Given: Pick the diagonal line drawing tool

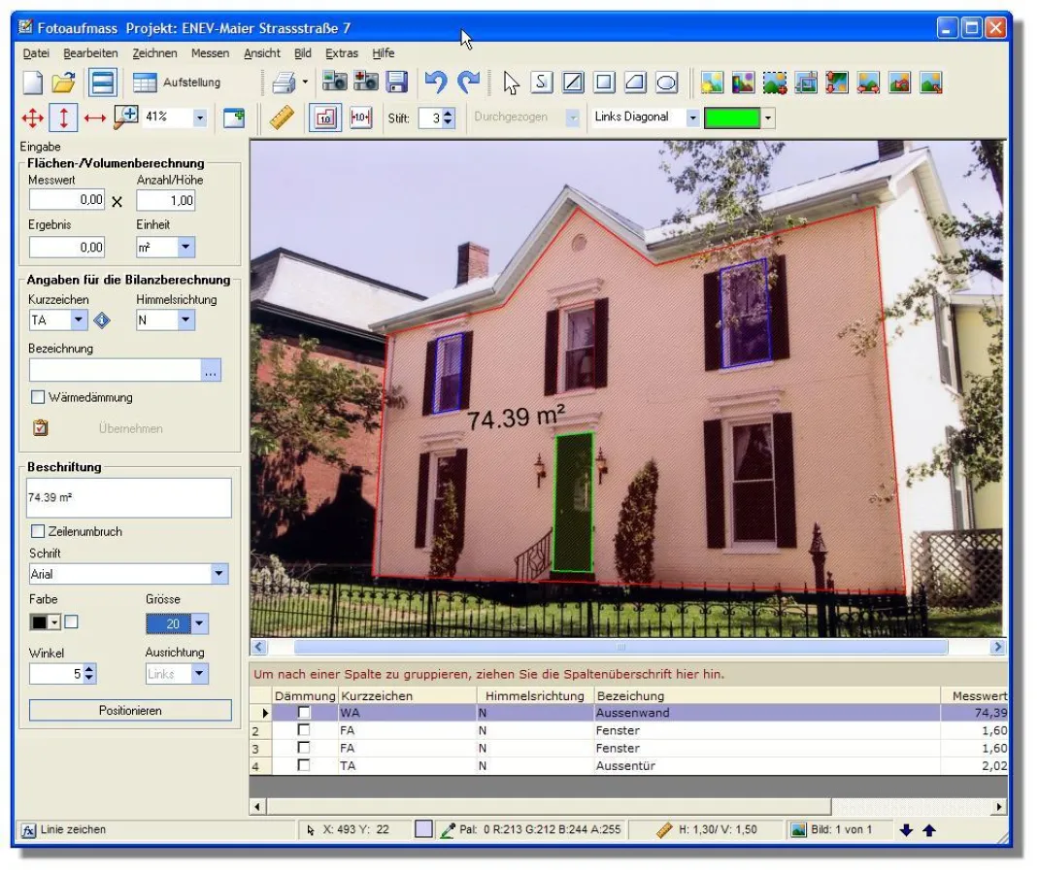Looking at the screenshot, I should pyautogui.click(x=573, y=83).
